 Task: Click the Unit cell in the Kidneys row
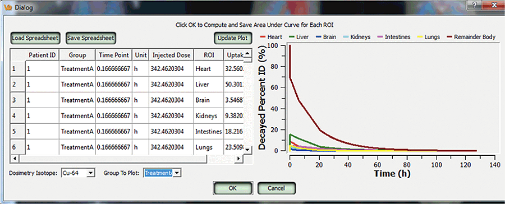[141, 116]
